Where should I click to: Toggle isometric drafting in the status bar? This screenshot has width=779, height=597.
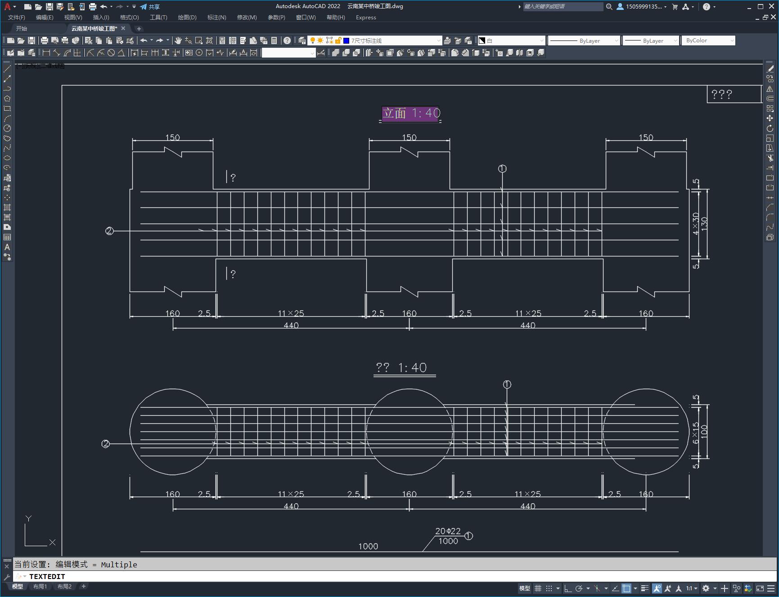click(x=597, y=588)
